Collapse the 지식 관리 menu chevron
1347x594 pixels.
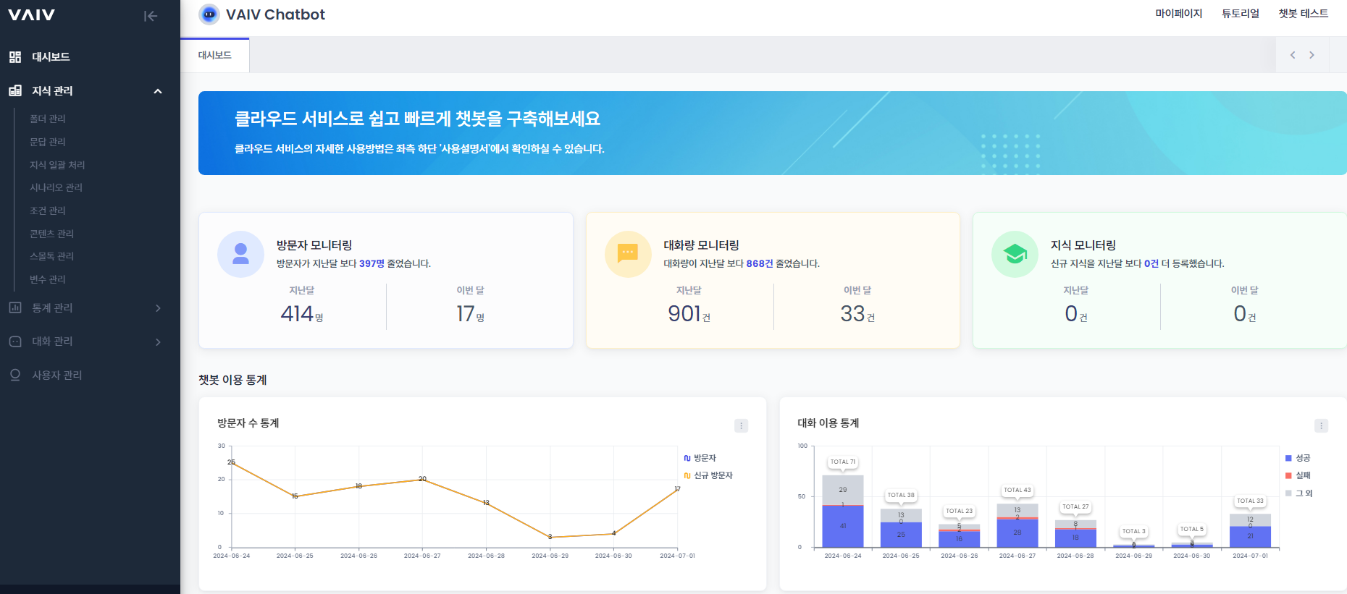coord(158,91)
